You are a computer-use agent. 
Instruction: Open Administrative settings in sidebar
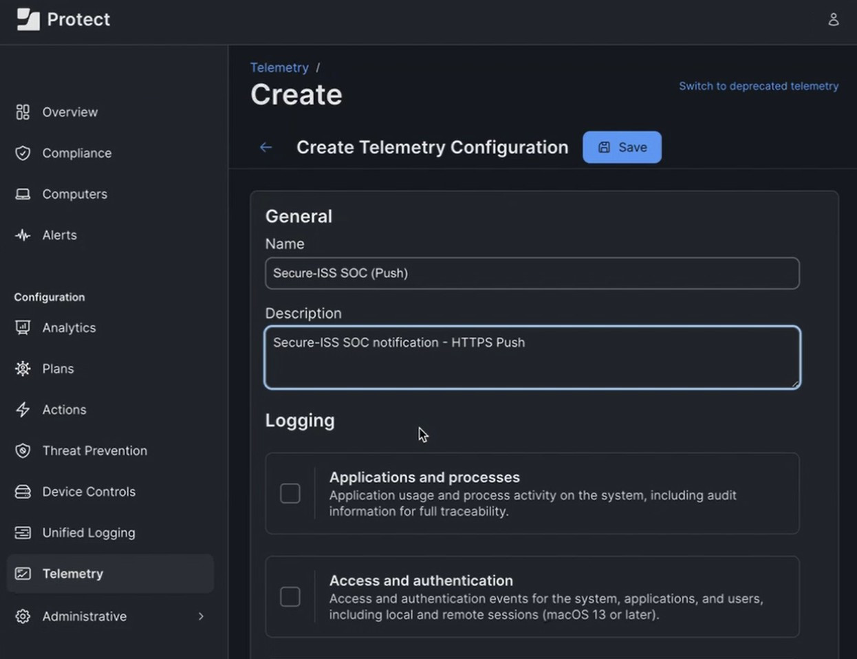110,616
